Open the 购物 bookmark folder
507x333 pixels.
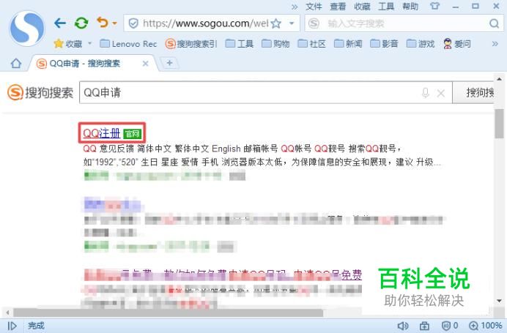point(275,44)
